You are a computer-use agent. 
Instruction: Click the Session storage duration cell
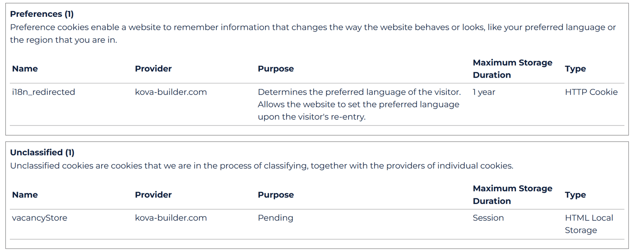click(x=488, y=218)
